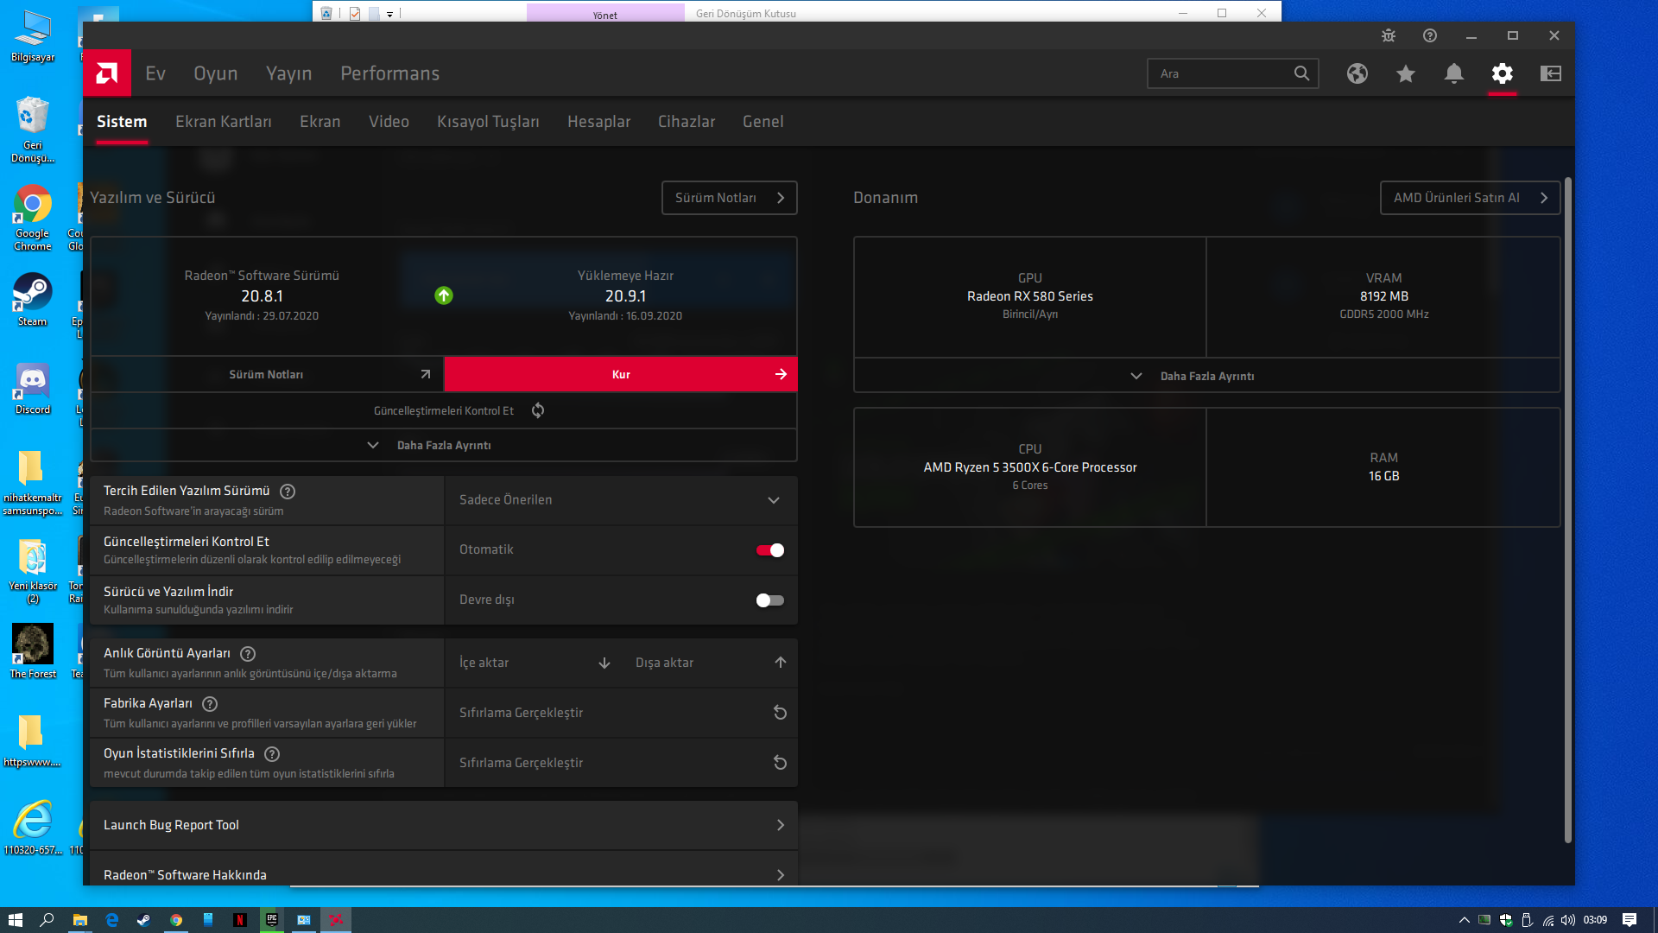Show help for Fabrika Ayarları
This screenshot has width=1658, height=933.
[210, 704]
